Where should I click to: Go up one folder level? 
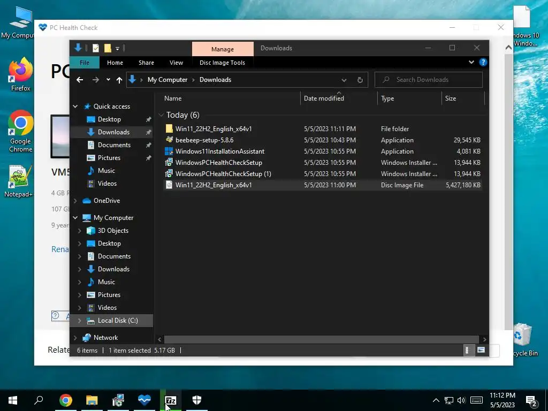pyautogui.click(x=119, y=80)
